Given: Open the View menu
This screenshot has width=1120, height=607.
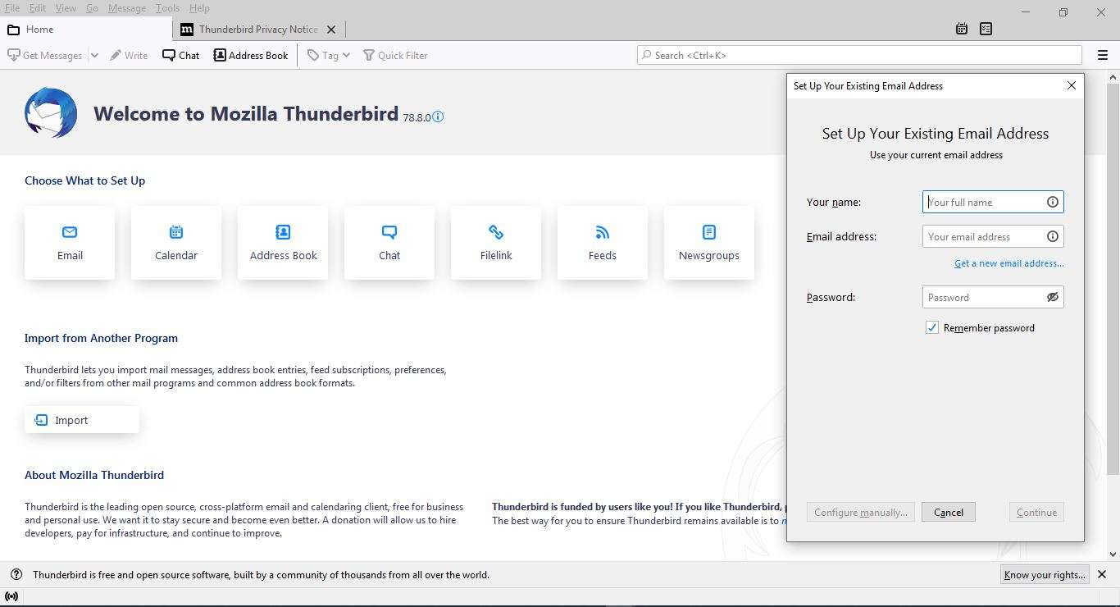Looking at the screenshot, I should click(66, 8).
